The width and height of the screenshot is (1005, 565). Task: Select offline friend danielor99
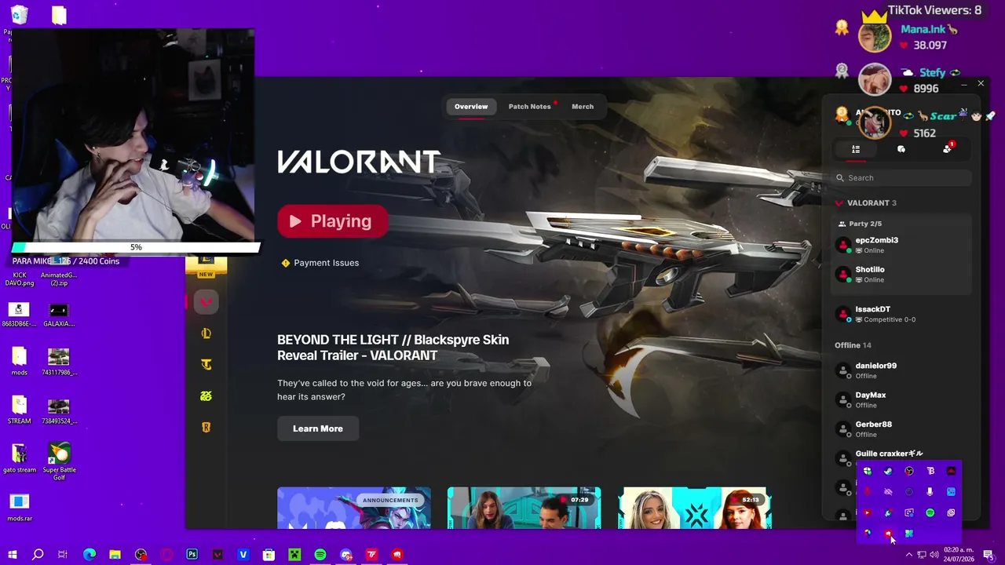pos(901,370)
